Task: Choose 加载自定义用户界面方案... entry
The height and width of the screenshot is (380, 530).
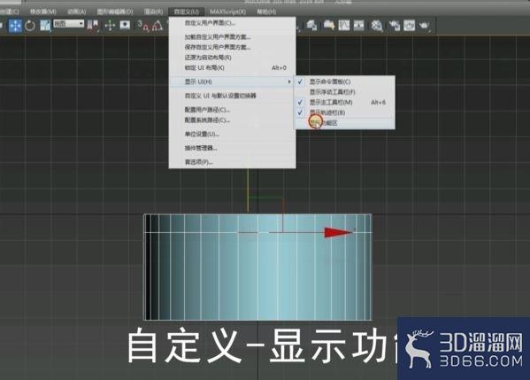Action: coord(232,37)
